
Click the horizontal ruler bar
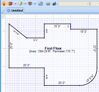click(x=52, y=16)
